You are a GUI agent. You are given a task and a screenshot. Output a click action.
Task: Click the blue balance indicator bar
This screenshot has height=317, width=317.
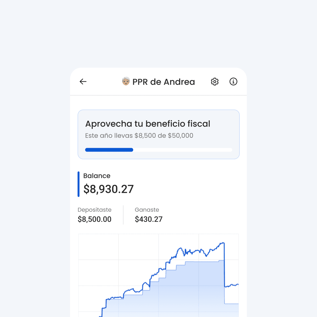click(78, 184)
